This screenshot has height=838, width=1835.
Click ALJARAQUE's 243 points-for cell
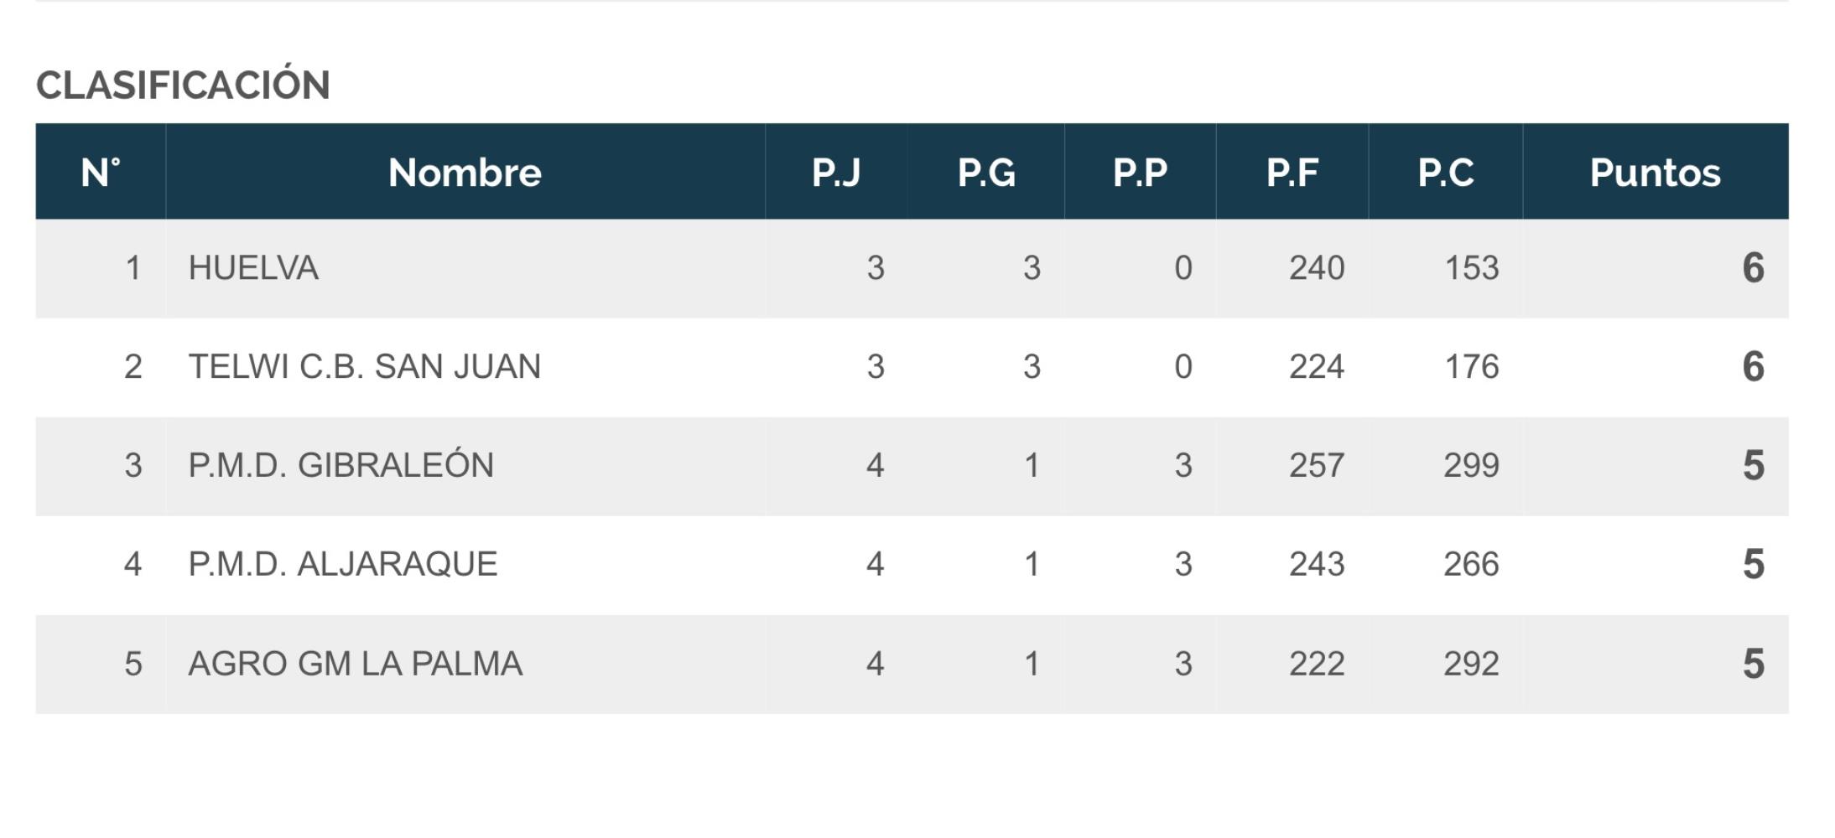pyautogui.click(x=1317, y=564)
